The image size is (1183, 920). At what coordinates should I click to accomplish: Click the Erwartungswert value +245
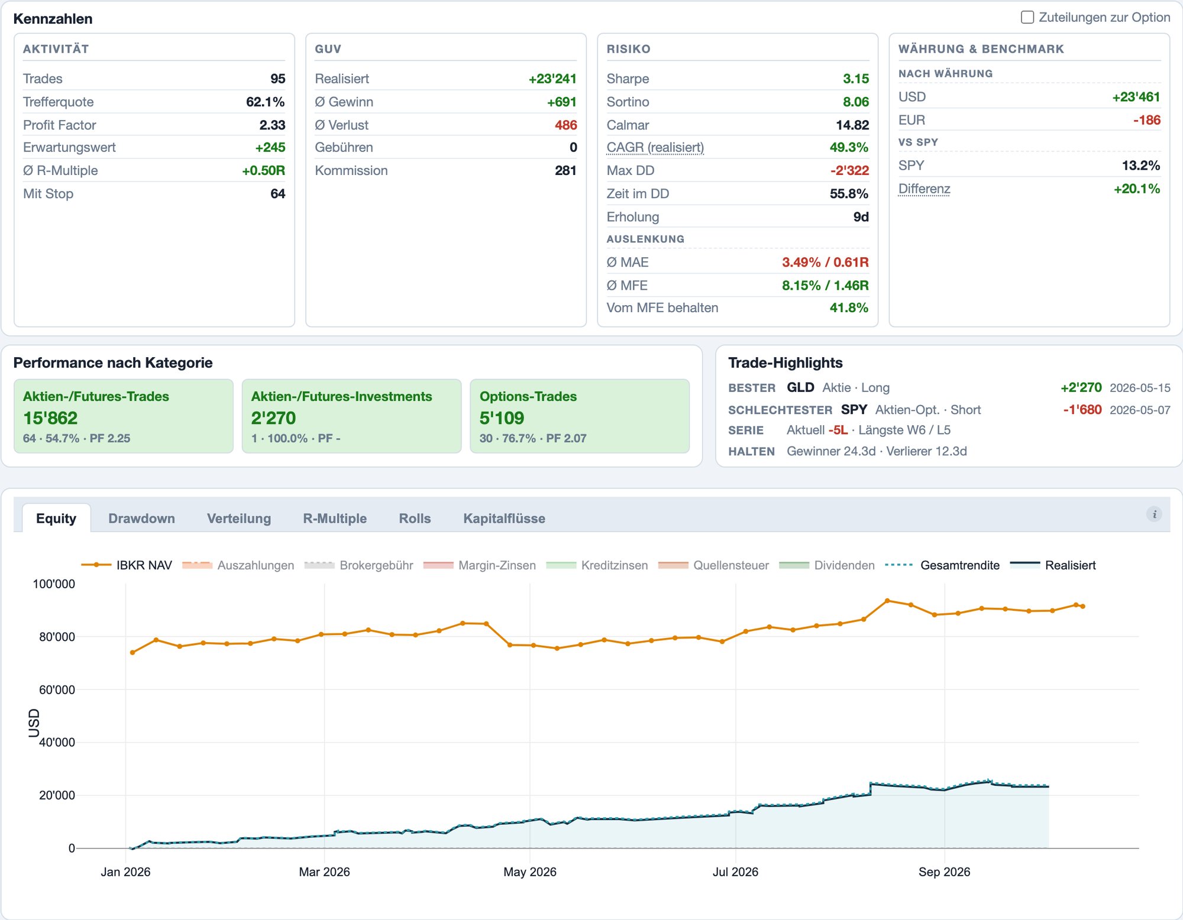click(270, 147)
